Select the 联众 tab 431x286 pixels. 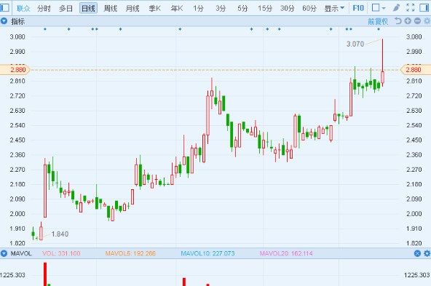23,8
